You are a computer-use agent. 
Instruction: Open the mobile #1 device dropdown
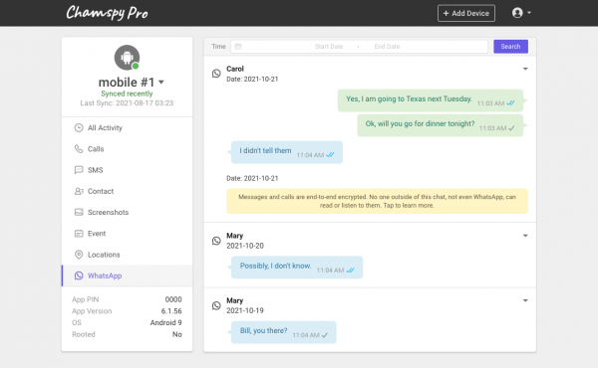pyautogui.click(x=161, y=83)
